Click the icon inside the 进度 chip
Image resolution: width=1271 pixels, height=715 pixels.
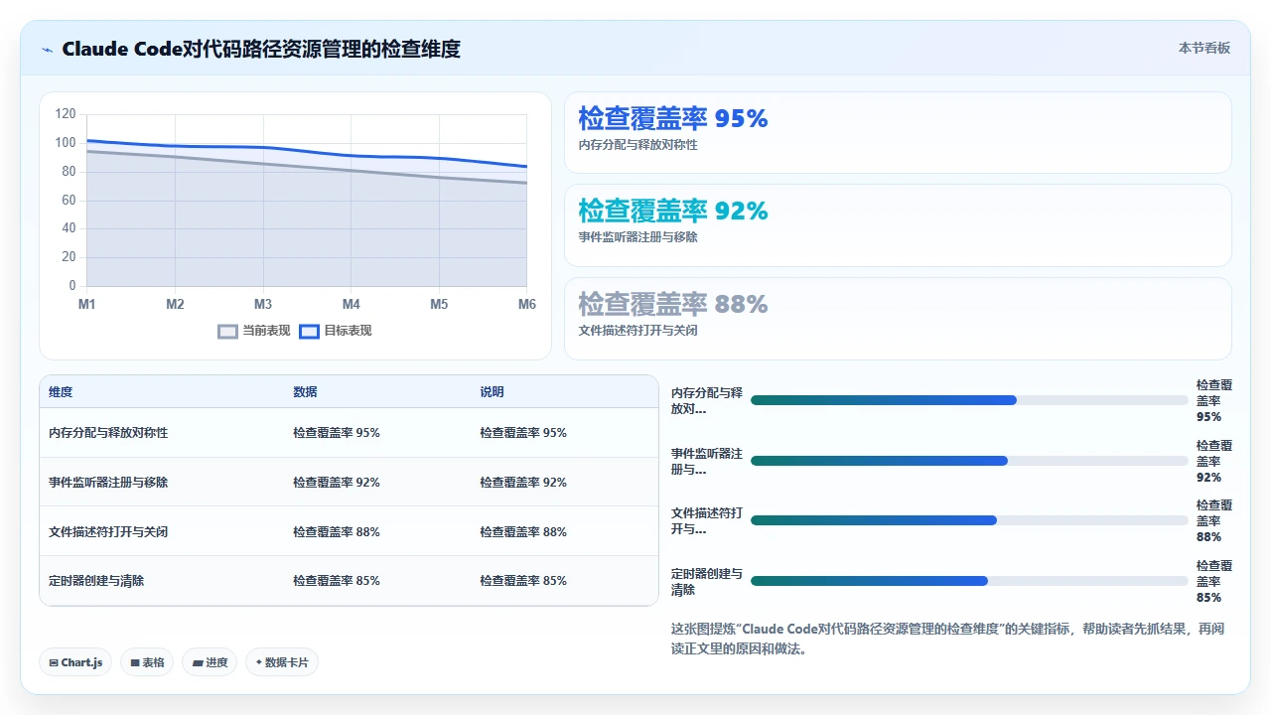(x=198, y=662)
